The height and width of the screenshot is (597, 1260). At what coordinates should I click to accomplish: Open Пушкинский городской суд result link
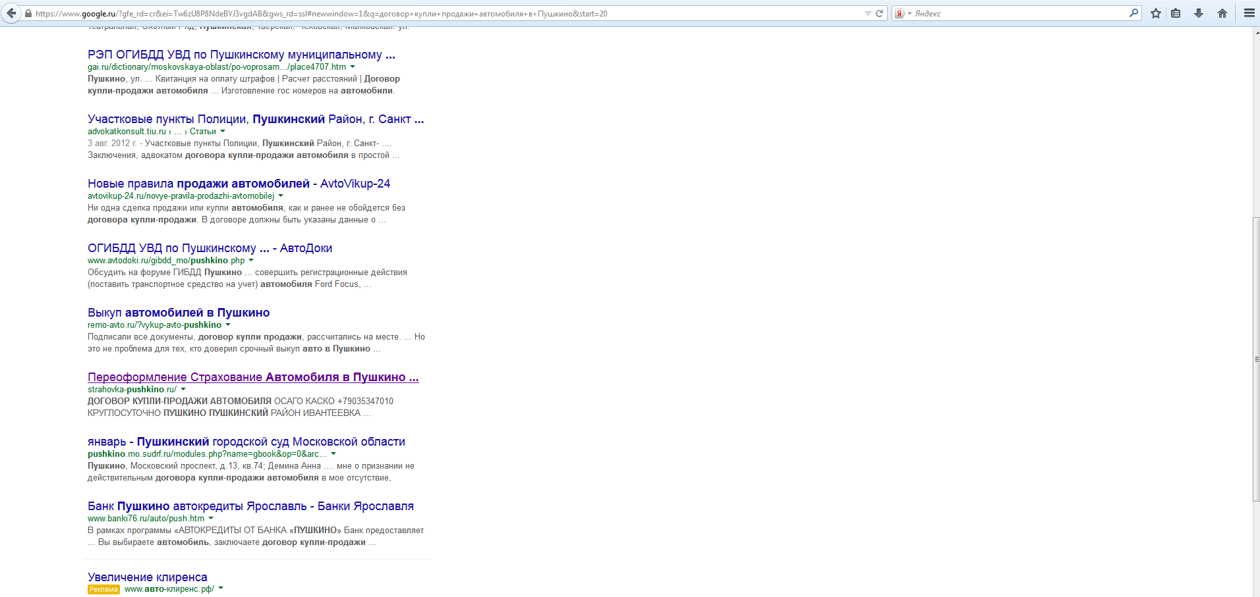246,442
